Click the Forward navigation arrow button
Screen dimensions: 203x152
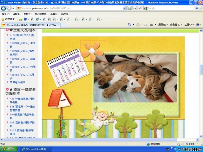pyautogui.click(x=9, y=9)
